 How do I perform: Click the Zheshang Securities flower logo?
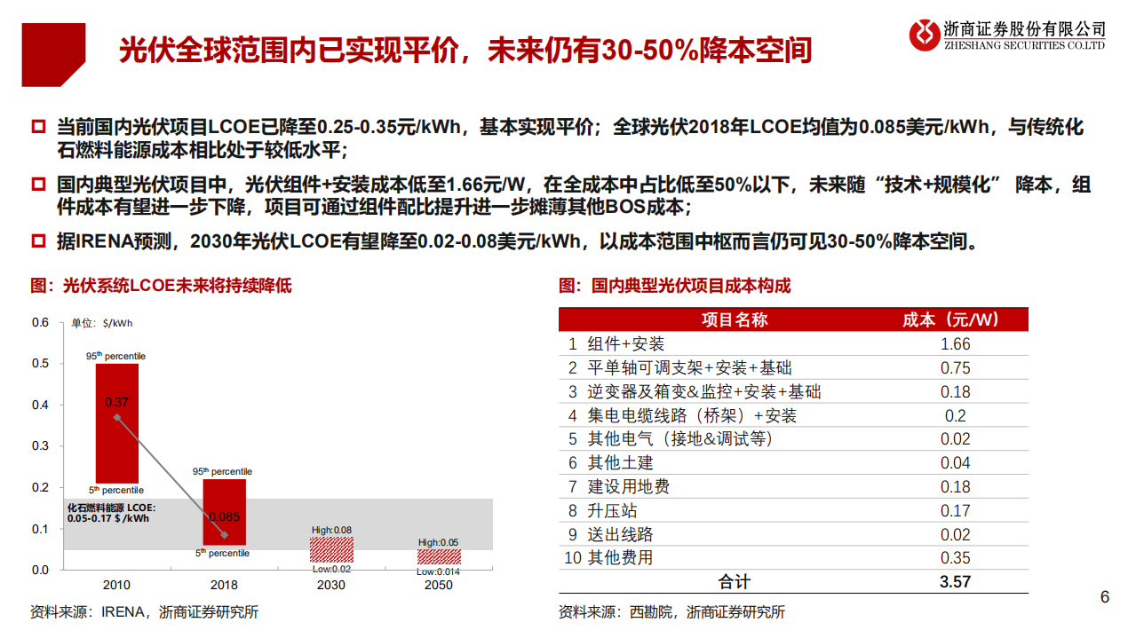[924, 36]
